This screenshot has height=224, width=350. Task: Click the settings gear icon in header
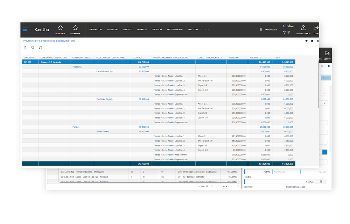(289, 32)
